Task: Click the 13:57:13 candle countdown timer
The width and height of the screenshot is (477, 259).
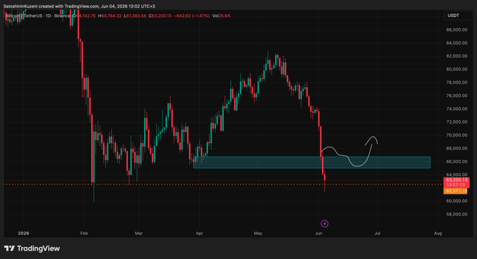Action: (x=455, y=185)
